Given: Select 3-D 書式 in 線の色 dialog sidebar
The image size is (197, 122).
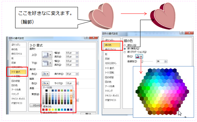Looking at the screenshot, I should click(110, 68).
